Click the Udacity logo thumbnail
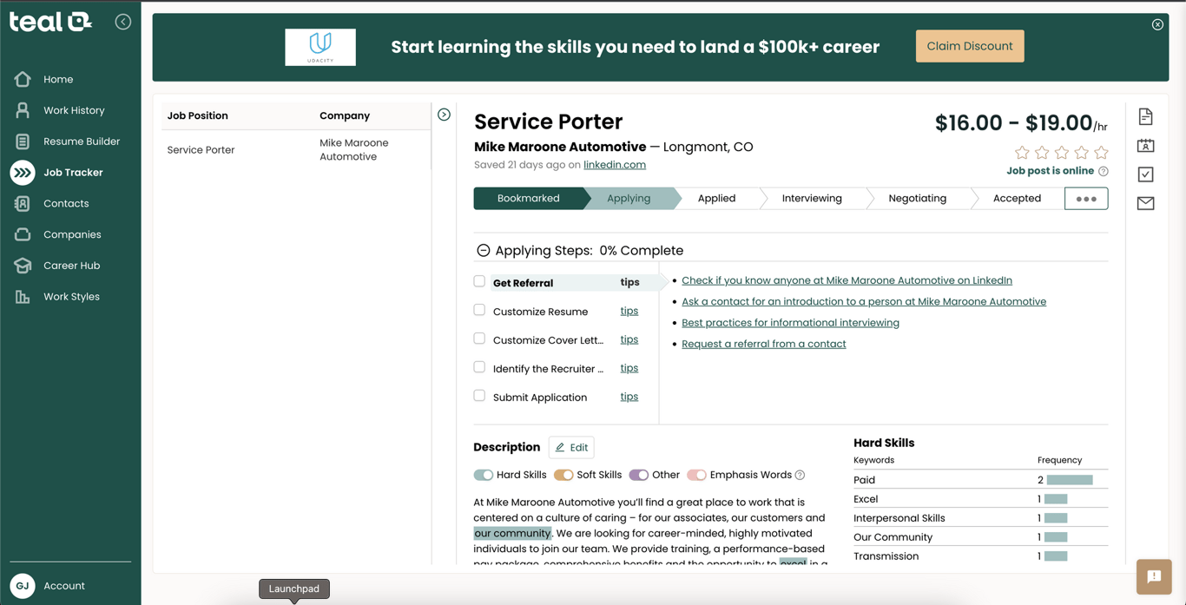 coord(320,47)
